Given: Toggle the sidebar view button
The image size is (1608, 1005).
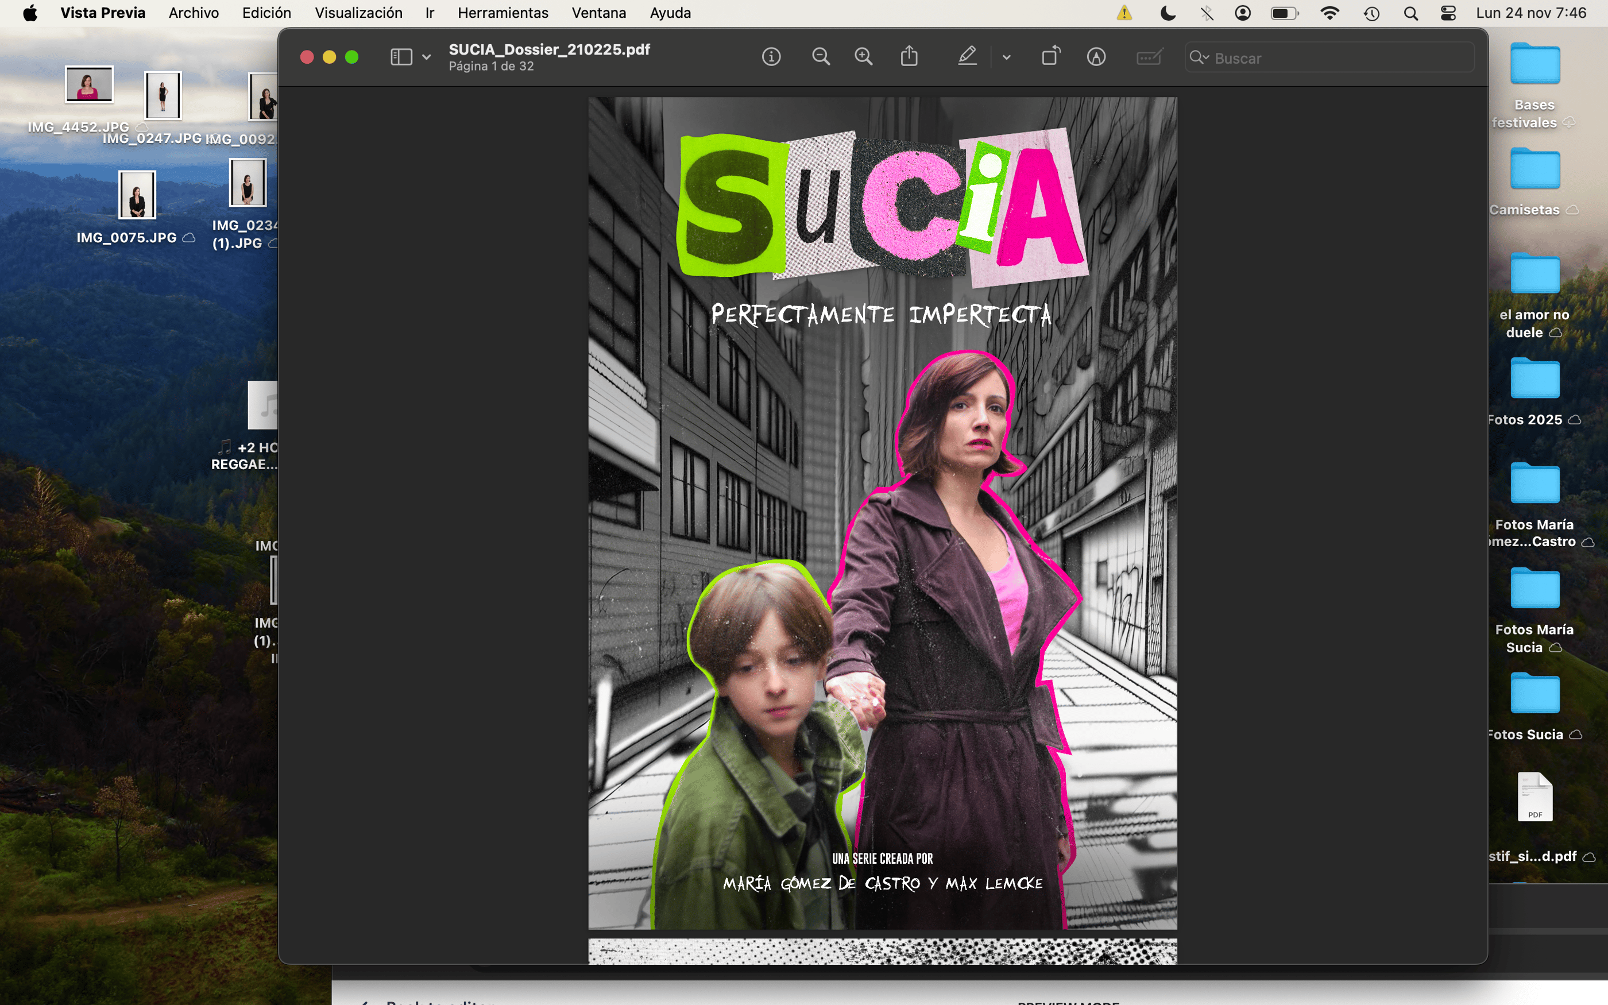Looking at the screenshot, I should tap(401, 57).
